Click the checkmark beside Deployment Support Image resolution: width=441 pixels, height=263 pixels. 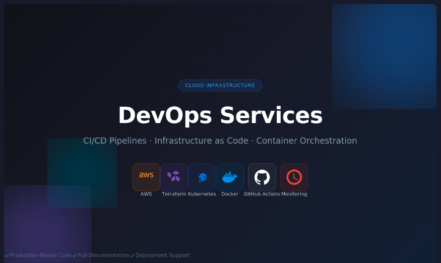[132, 256]
